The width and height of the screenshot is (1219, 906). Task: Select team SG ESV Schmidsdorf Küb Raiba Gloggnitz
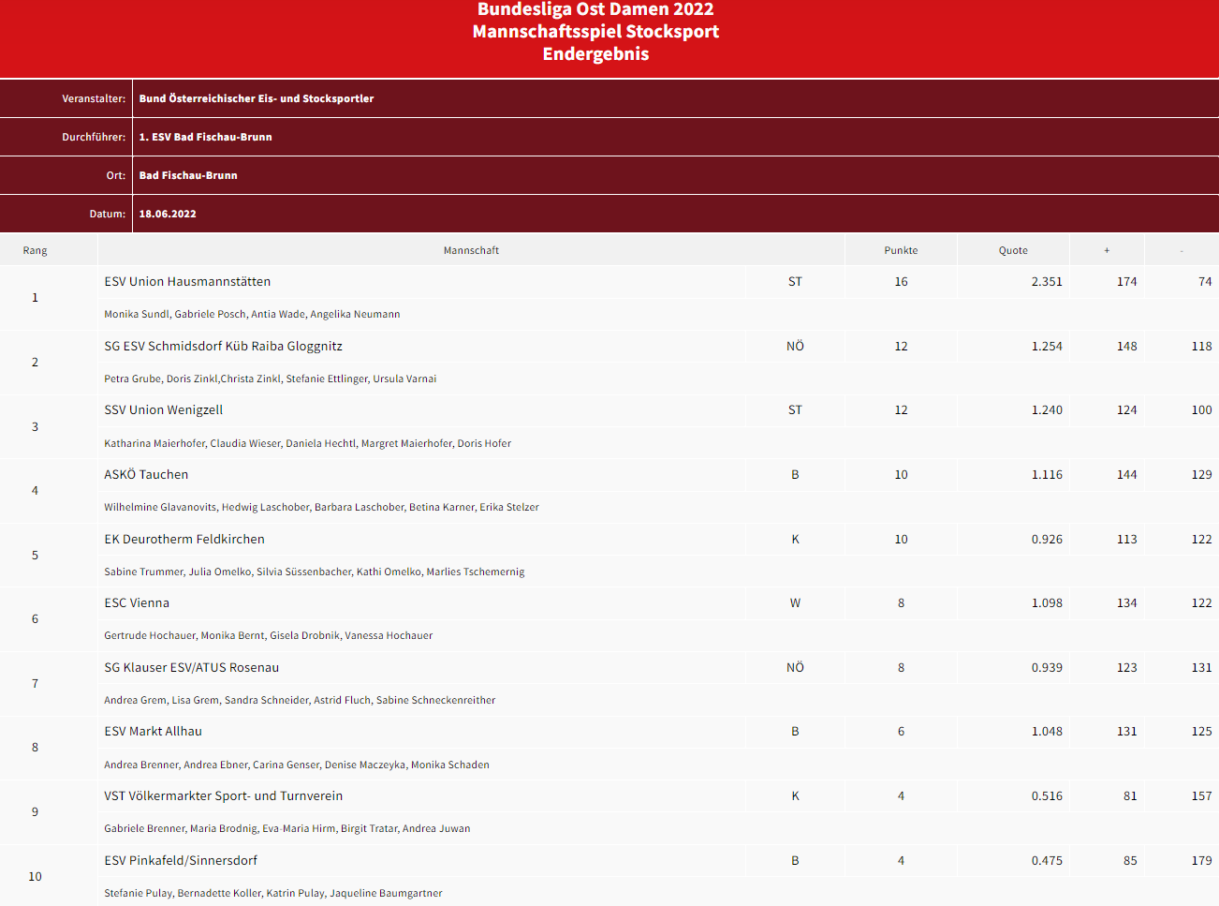(223, 346)
